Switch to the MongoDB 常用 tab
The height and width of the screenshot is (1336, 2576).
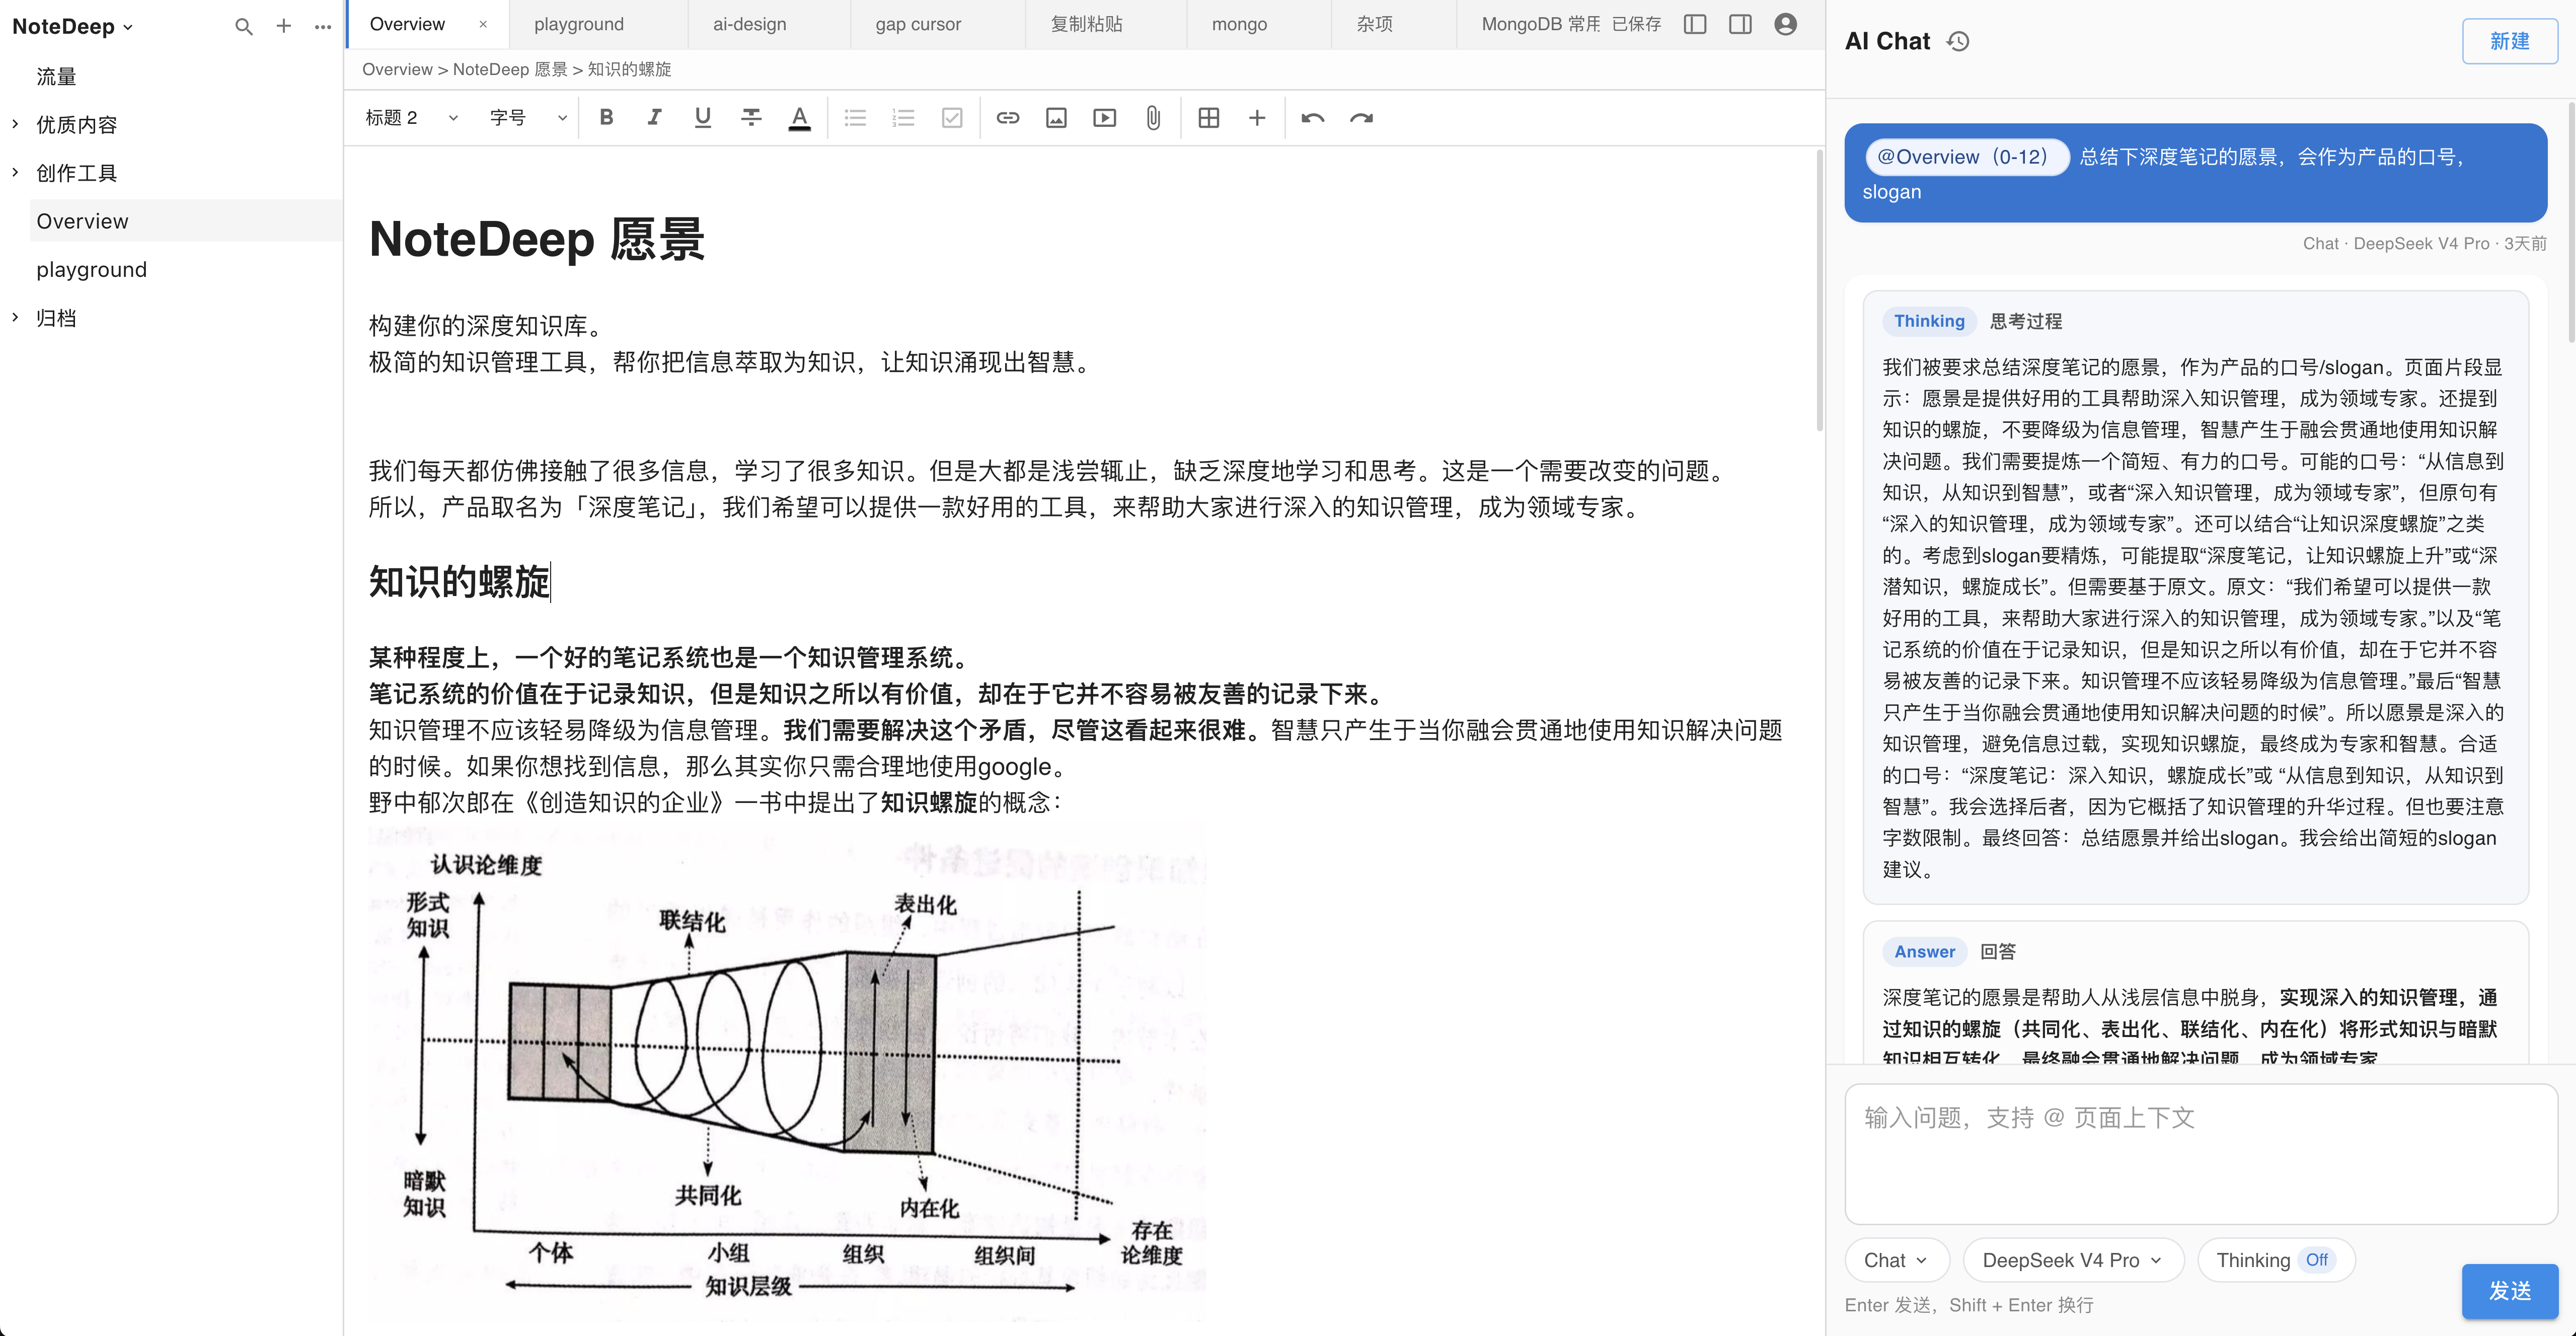click(1541, 24)
